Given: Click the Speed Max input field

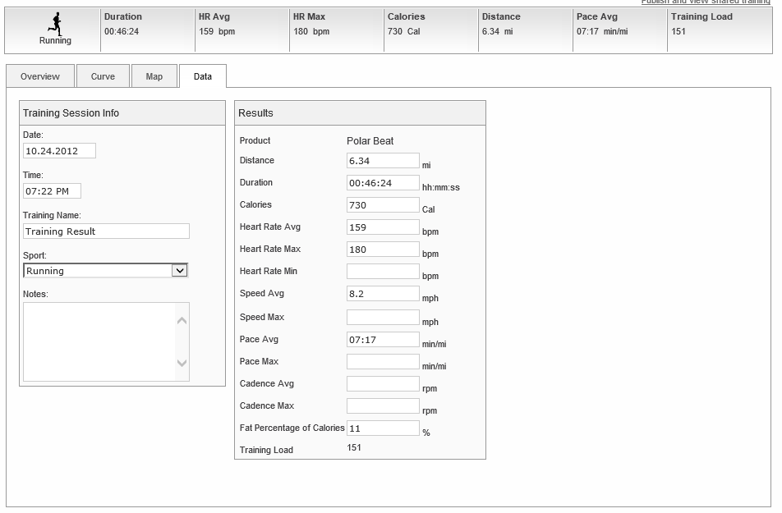Looking at the screenshot, I should point(384,315).
